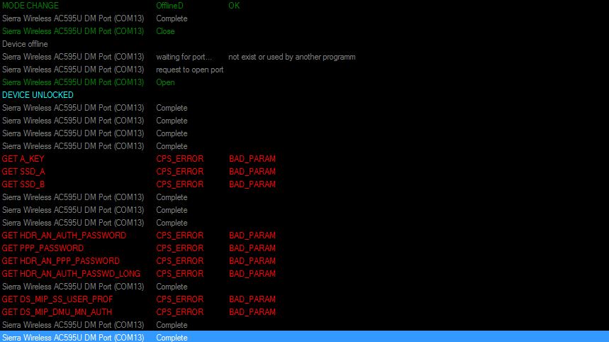Click CPS_ERROR beside GET DS_MIP_SS_USER_PROF
Viewport: 609px width, 342px height.
(x=180, y=299)
